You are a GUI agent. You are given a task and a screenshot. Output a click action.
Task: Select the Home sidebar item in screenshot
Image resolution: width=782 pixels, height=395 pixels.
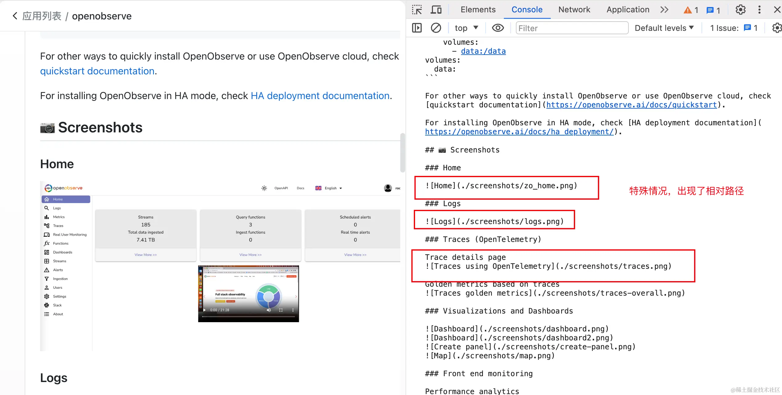pos(66,199)
